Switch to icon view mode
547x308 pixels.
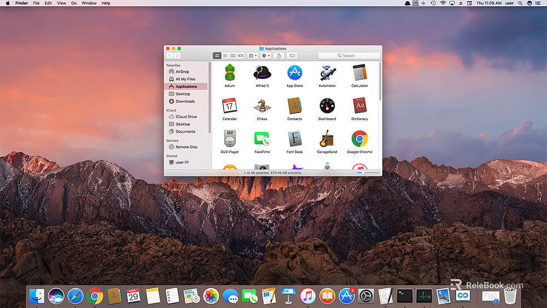click(x=217, y=56)
